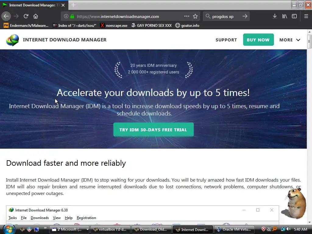Switch to Oracle VM VirtualBox taskbar button

point(234,229)
